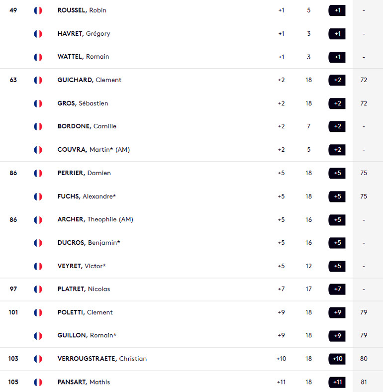383x392 pixels.
Task: Select FUCHS, Alexandre player name
Action: (87, 196)
